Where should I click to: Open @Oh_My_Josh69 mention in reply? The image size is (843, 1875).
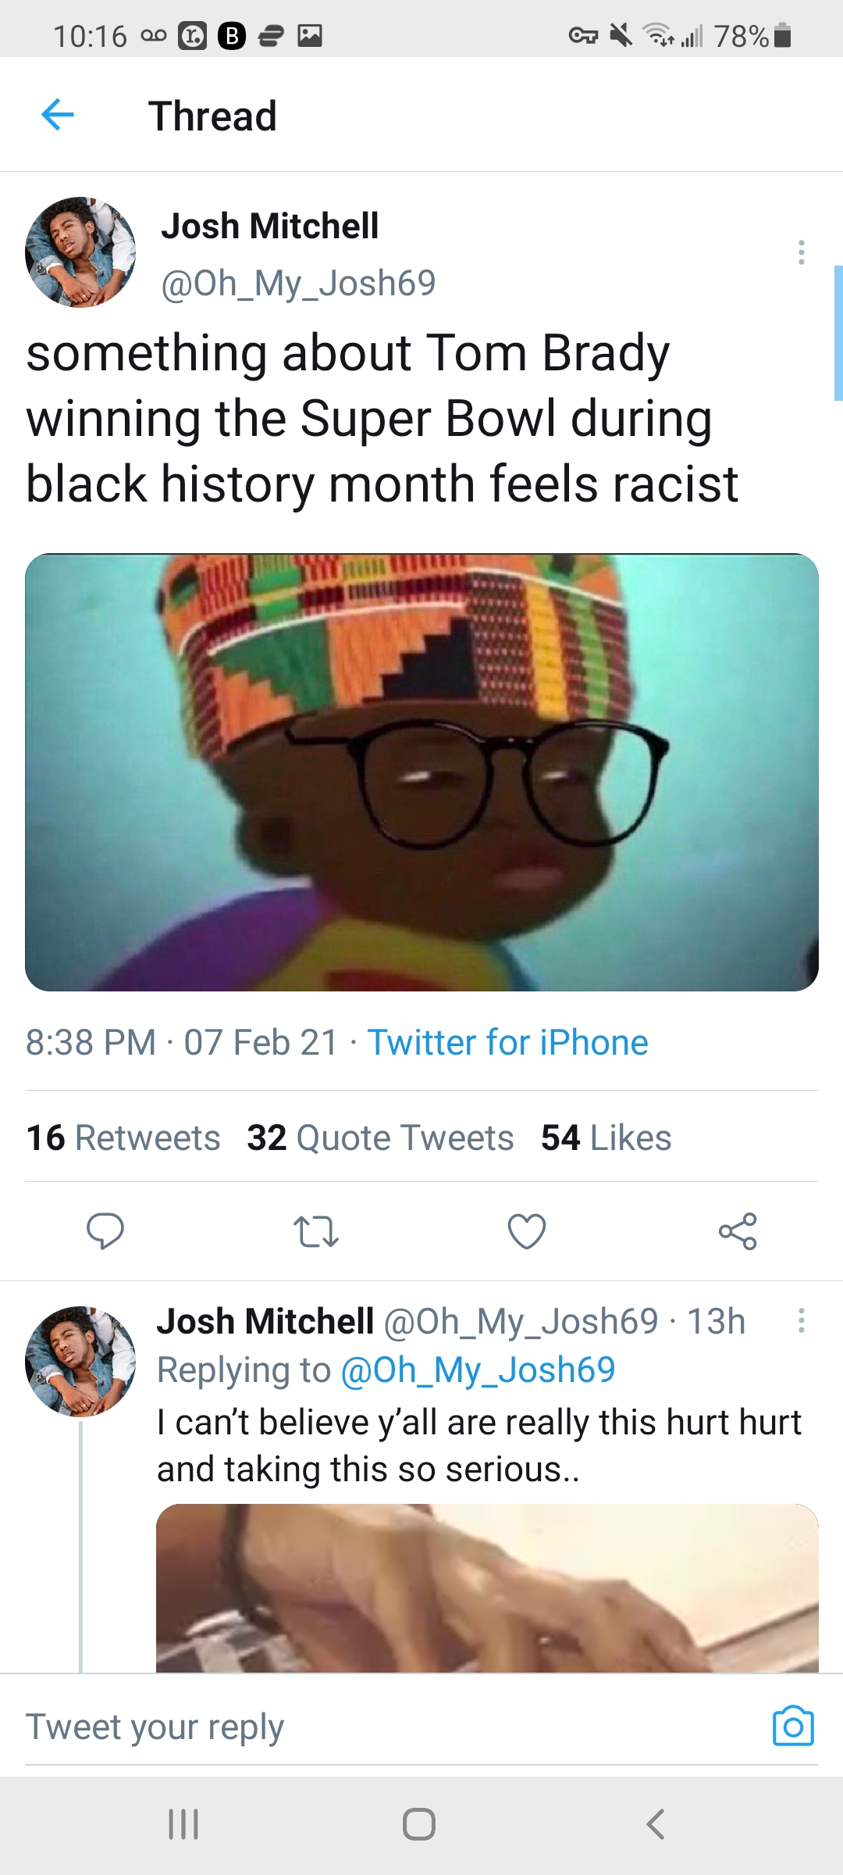click(478, 1370)
